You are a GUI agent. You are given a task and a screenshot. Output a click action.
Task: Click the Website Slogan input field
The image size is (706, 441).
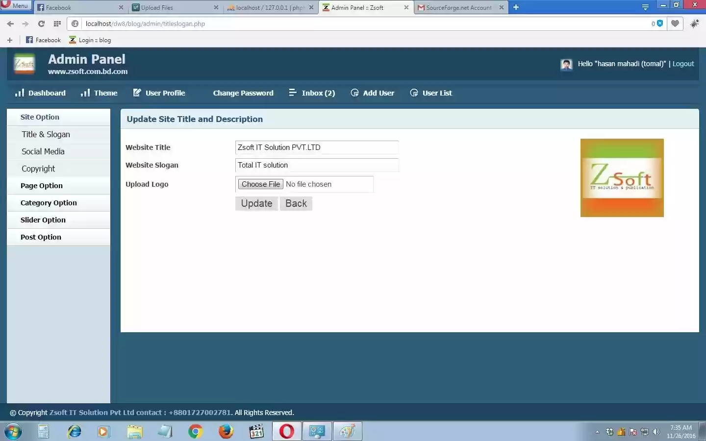316,165
